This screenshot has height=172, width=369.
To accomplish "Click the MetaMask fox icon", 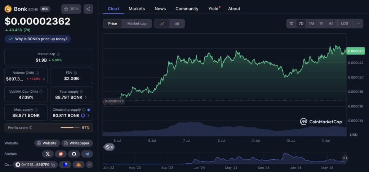I will [79, 164].
